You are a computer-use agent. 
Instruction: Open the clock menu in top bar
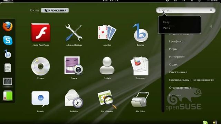pyautogui.click(x=110, y=1)
